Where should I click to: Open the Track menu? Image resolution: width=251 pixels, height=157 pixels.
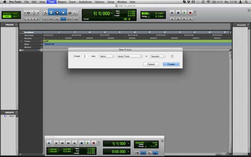(52, 2)
